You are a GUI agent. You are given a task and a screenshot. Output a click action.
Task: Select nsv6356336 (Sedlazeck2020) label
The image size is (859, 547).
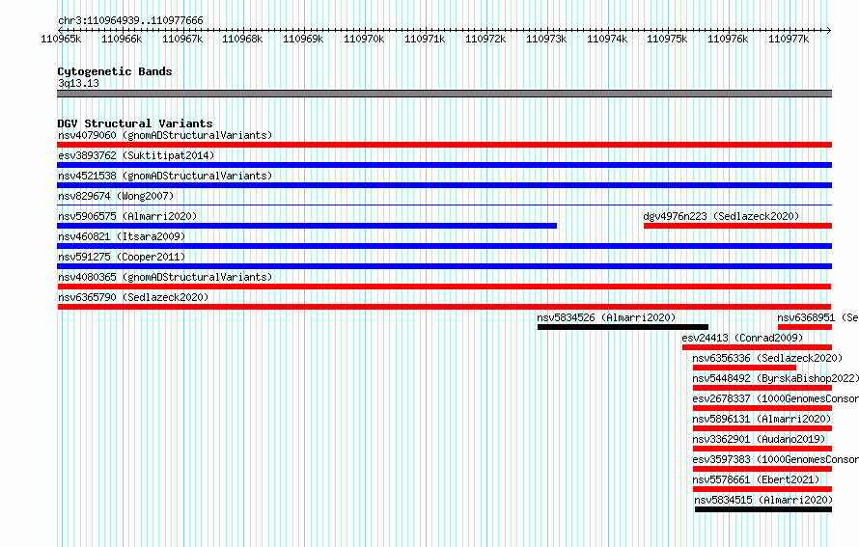tap(767, 358)
